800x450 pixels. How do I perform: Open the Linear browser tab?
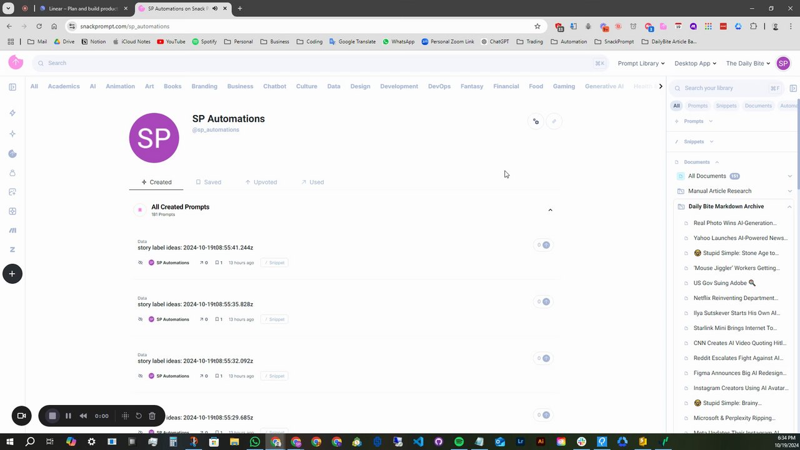pyautogui.click(x=84, y=9)
